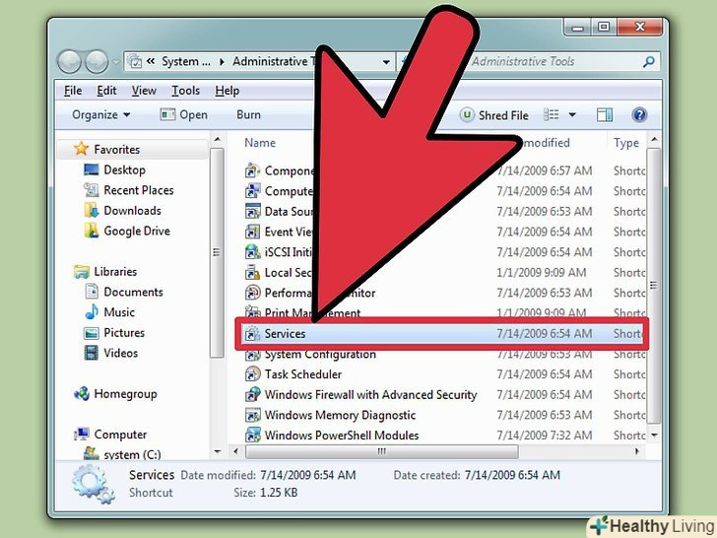
Task: Click the Shred File button label
Action: click(503, 115)
